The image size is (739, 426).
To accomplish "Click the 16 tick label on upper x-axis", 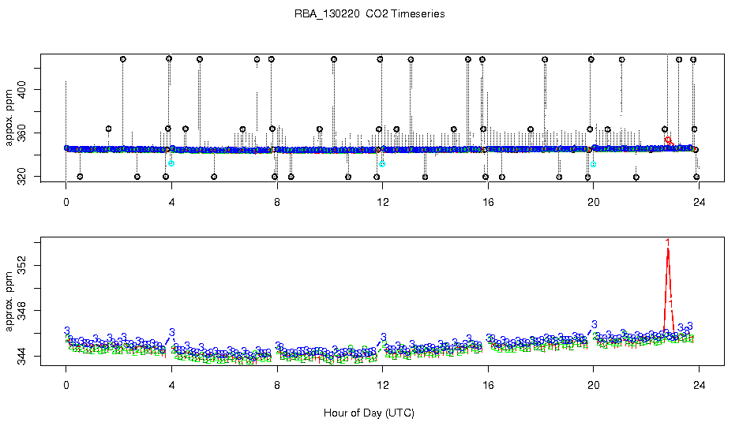I will pos(488,202).
